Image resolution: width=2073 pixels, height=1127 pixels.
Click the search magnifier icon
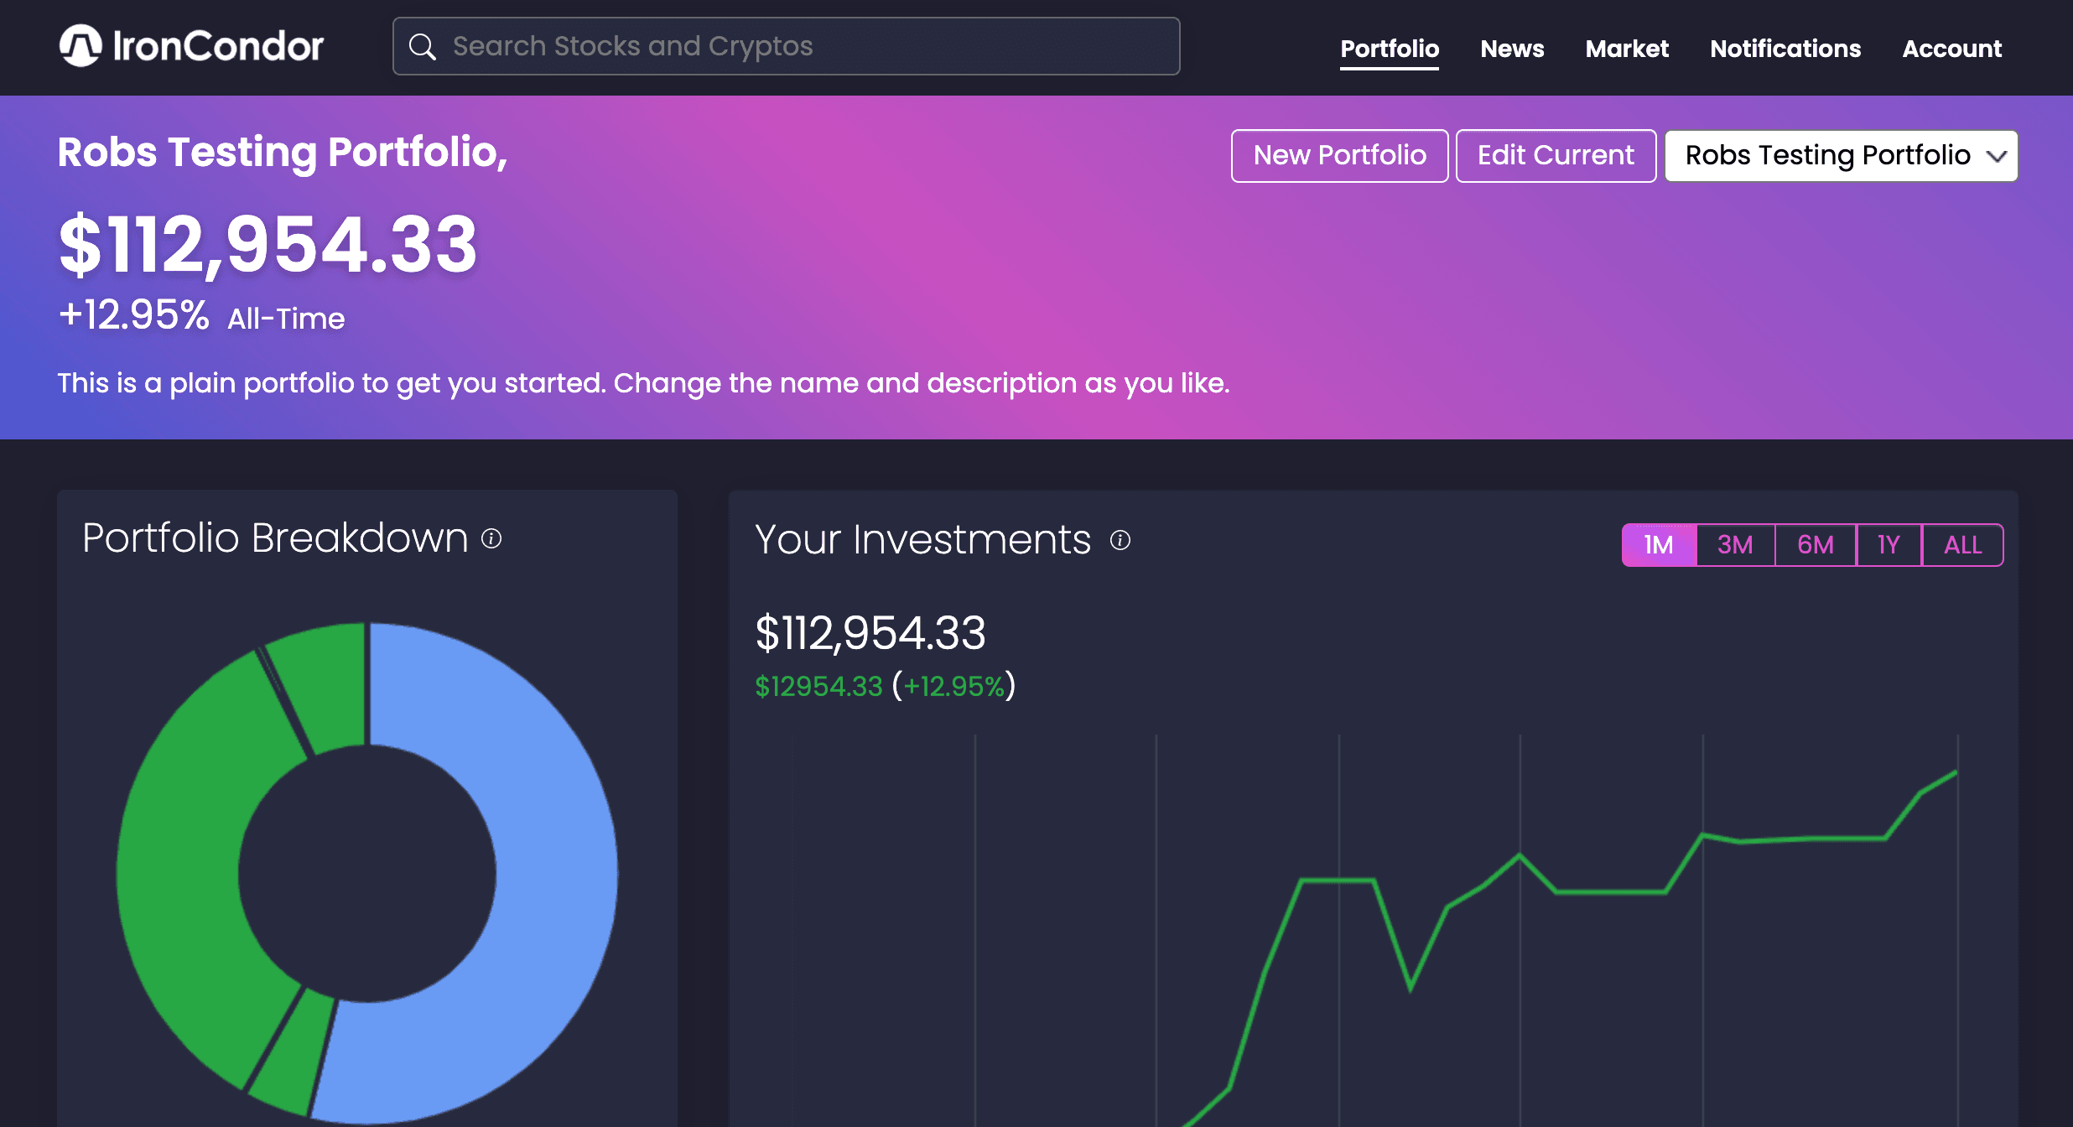coord(423,47)
